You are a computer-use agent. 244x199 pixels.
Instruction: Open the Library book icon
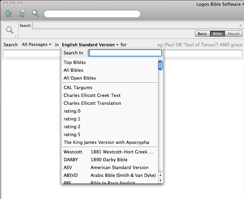click(x=22, y=14)
